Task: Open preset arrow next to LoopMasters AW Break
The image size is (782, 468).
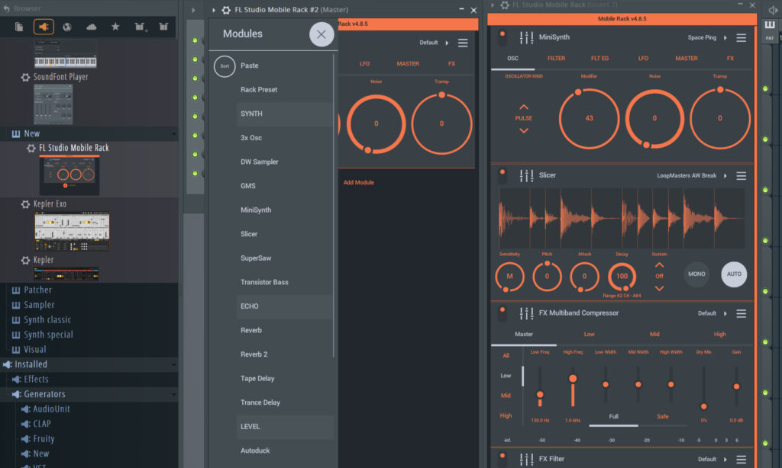Action: click(x=725, y=176)
